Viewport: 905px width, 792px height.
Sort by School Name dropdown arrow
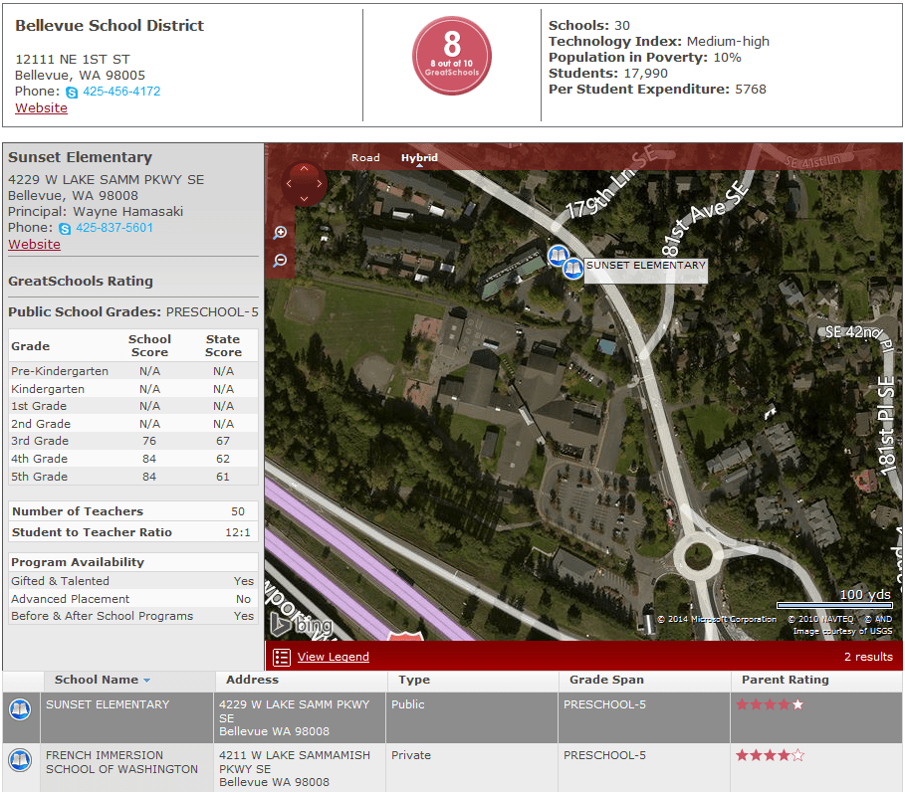pos(146,681)
